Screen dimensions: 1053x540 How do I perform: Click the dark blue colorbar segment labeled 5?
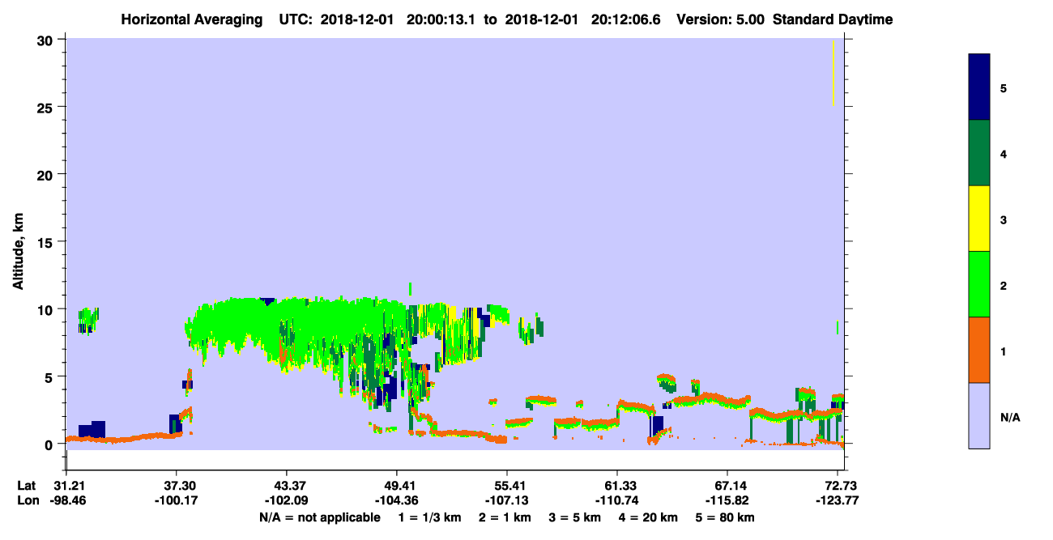pos(979,87)
